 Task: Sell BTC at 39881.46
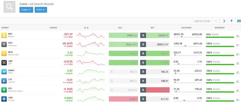click(x=123, y=35)
